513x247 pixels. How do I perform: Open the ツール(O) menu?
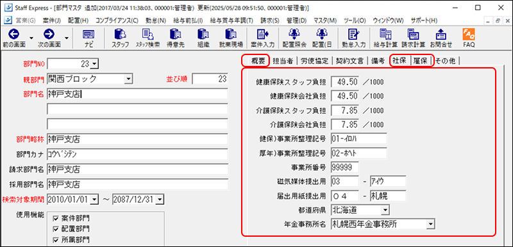click(355, 20)
